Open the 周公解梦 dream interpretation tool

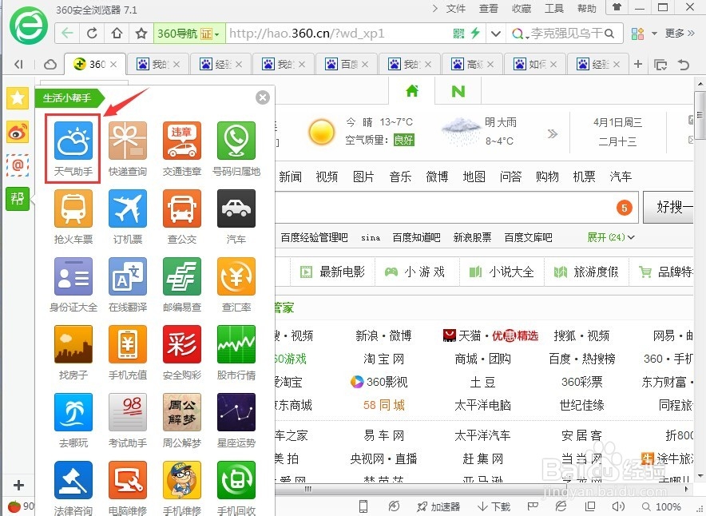(x=182, y=420)
